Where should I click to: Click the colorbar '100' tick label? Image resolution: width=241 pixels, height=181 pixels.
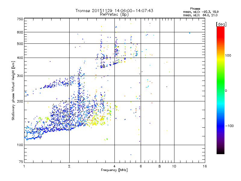pos(228,56)
